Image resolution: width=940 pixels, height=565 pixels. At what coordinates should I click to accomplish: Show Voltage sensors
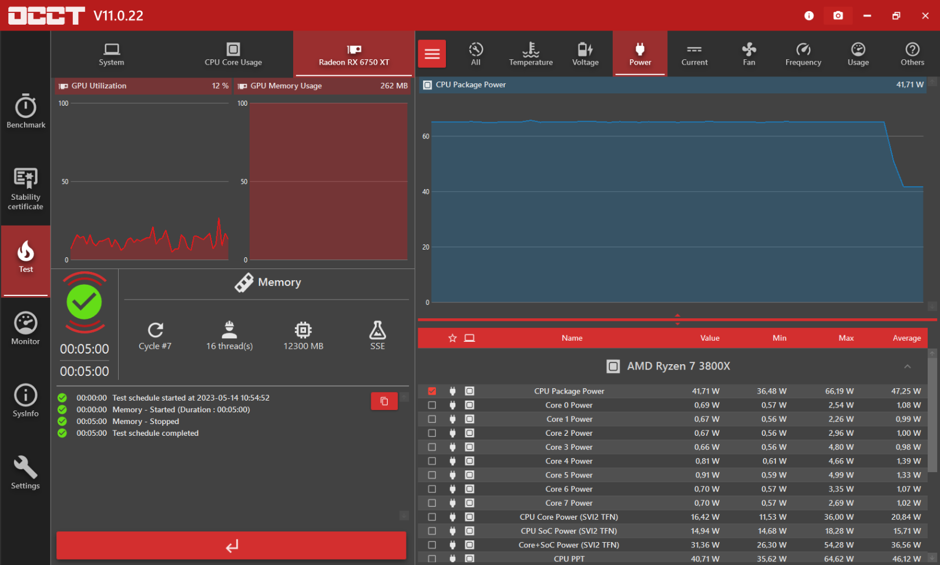point(585,54)
